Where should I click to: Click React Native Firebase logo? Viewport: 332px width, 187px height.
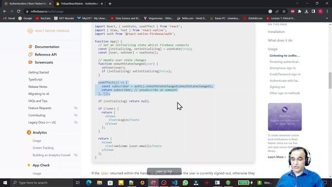48,31
